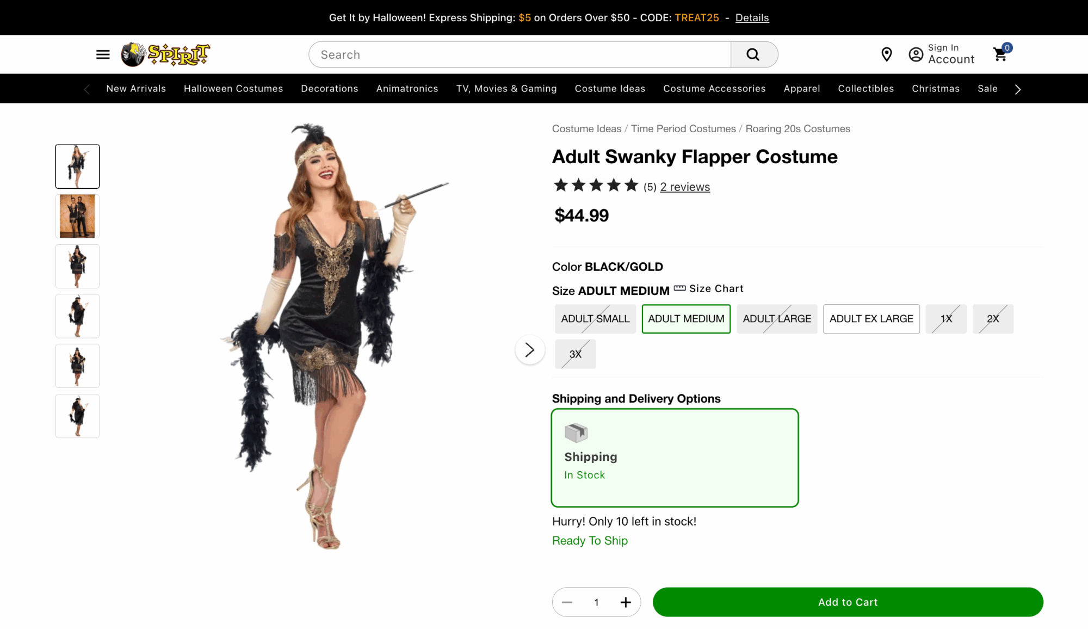Open the 2 reviews link

coord(685,187)
